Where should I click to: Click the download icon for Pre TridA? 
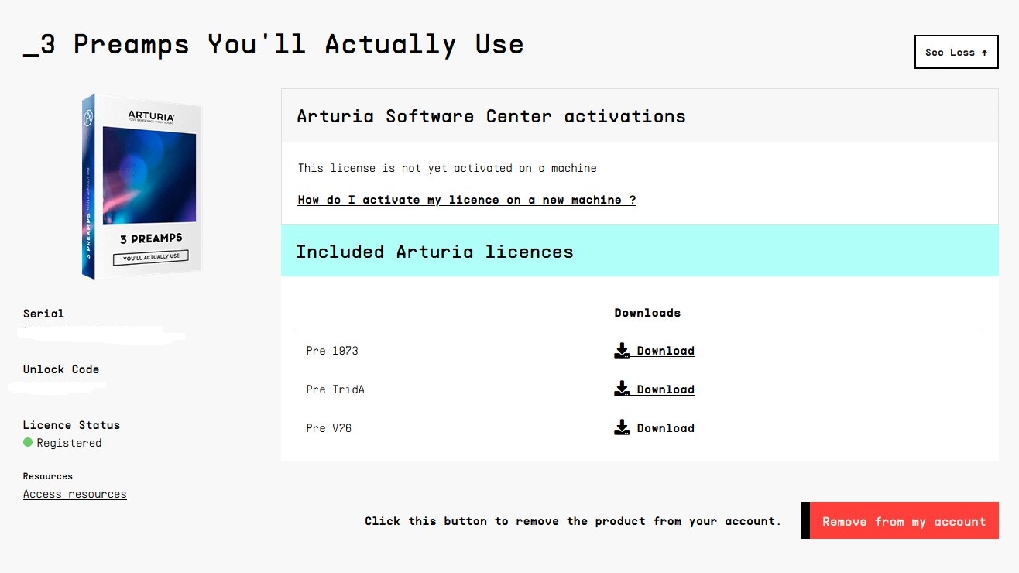[622, 389]
